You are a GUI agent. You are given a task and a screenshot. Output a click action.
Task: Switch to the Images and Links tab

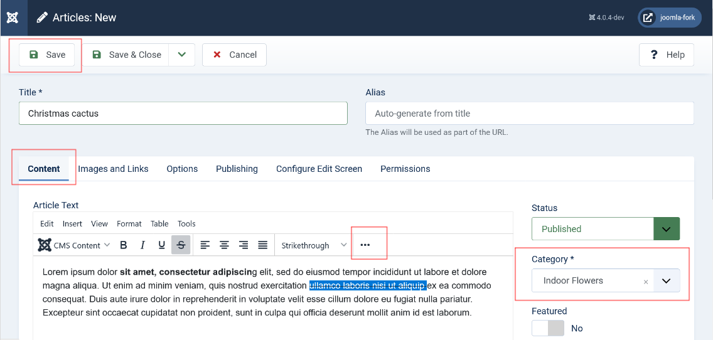tap(113, 169)
